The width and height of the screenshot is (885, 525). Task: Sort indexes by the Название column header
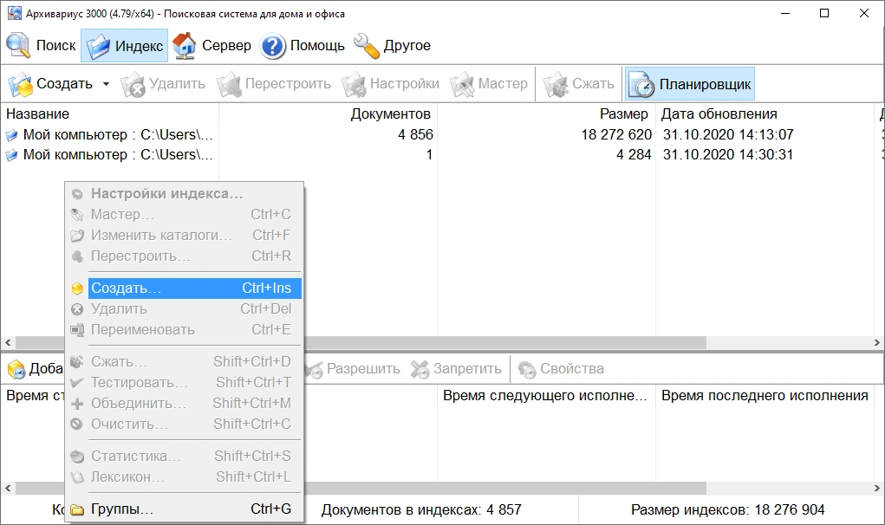pos(110,113)
